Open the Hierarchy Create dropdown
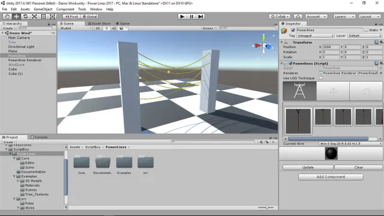Screen dimensions: 384x216 click(9, 28)
